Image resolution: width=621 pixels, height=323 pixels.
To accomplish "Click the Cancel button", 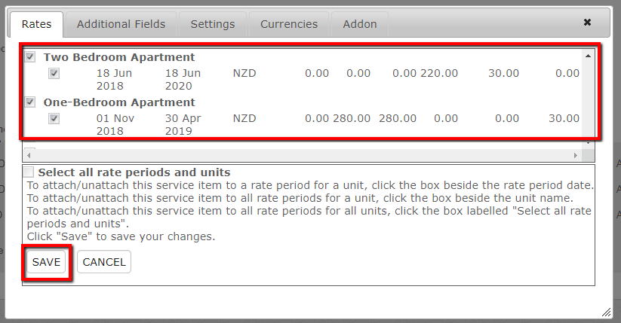I will pos(104,262).
